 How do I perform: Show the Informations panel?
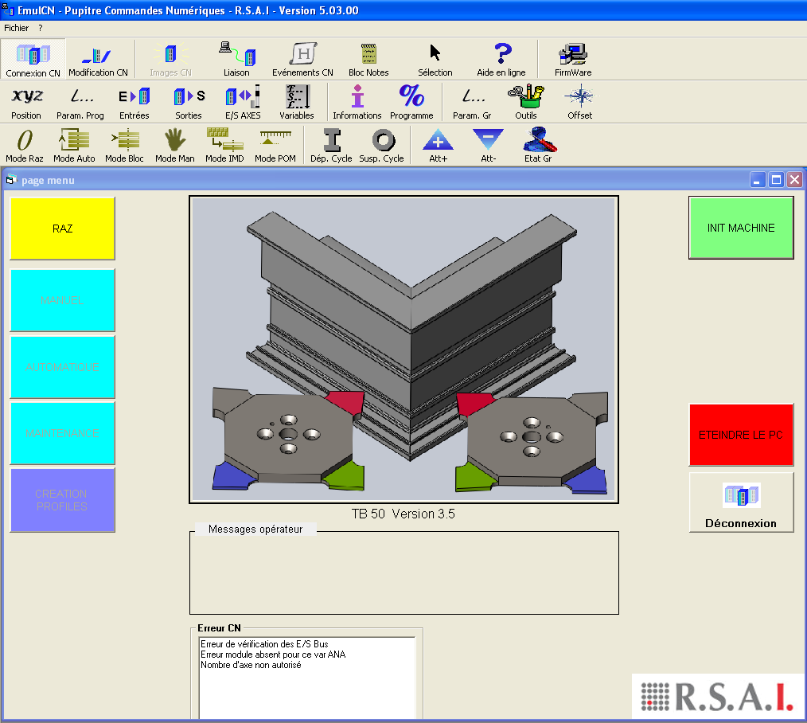[357, 103]
